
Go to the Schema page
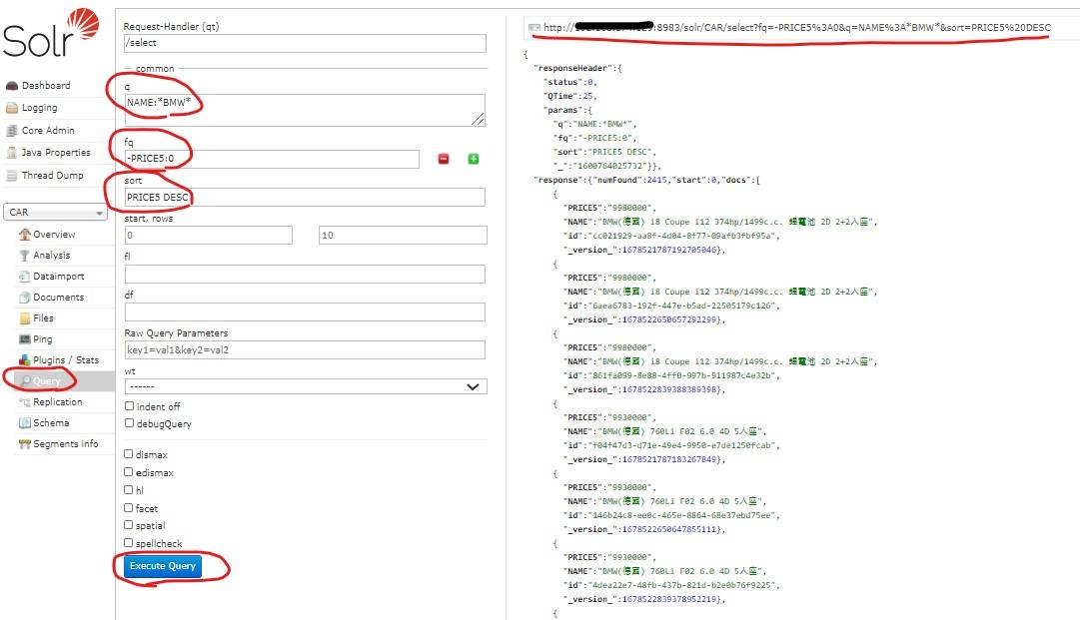pos(51,423)
